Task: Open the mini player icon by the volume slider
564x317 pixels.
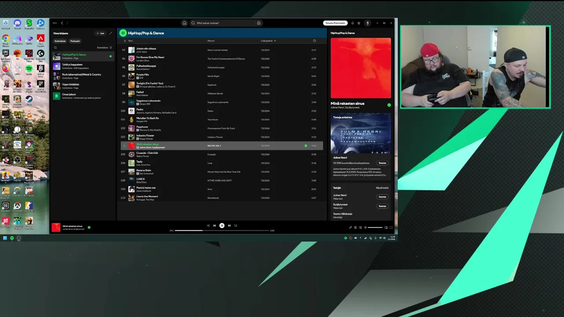Action: [x=386, y=227]
